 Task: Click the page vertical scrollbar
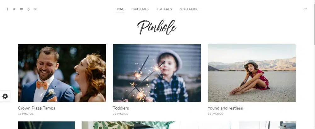pyautogui.click(x=314, y=65)
